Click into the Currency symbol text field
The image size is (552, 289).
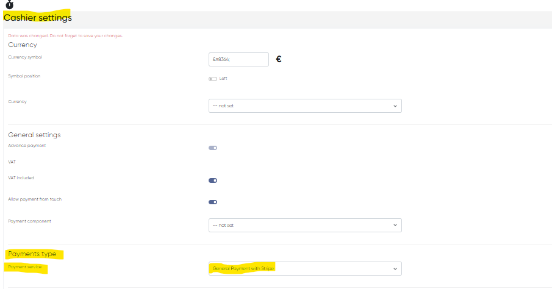point(238,59)
